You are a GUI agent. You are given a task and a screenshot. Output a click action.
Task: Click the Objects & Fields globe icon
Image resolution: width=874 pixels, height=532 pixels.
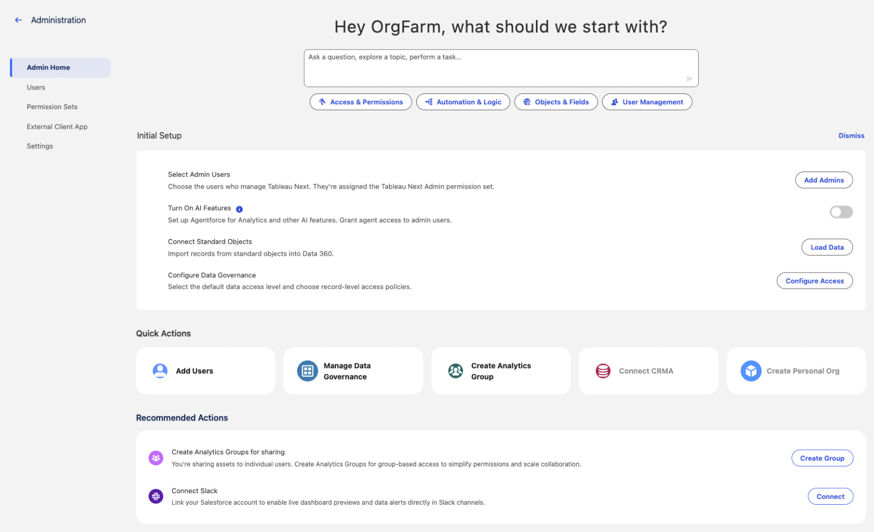pos(527,102)
